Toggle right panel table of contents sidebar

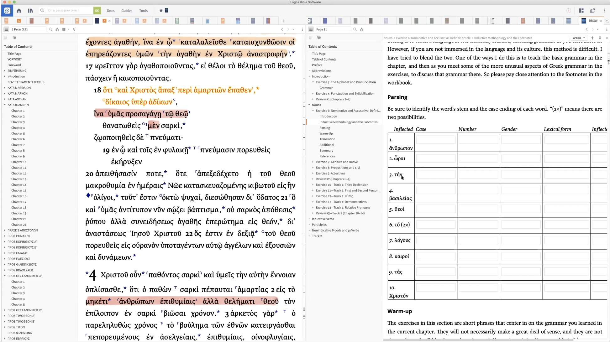(311, 29)
